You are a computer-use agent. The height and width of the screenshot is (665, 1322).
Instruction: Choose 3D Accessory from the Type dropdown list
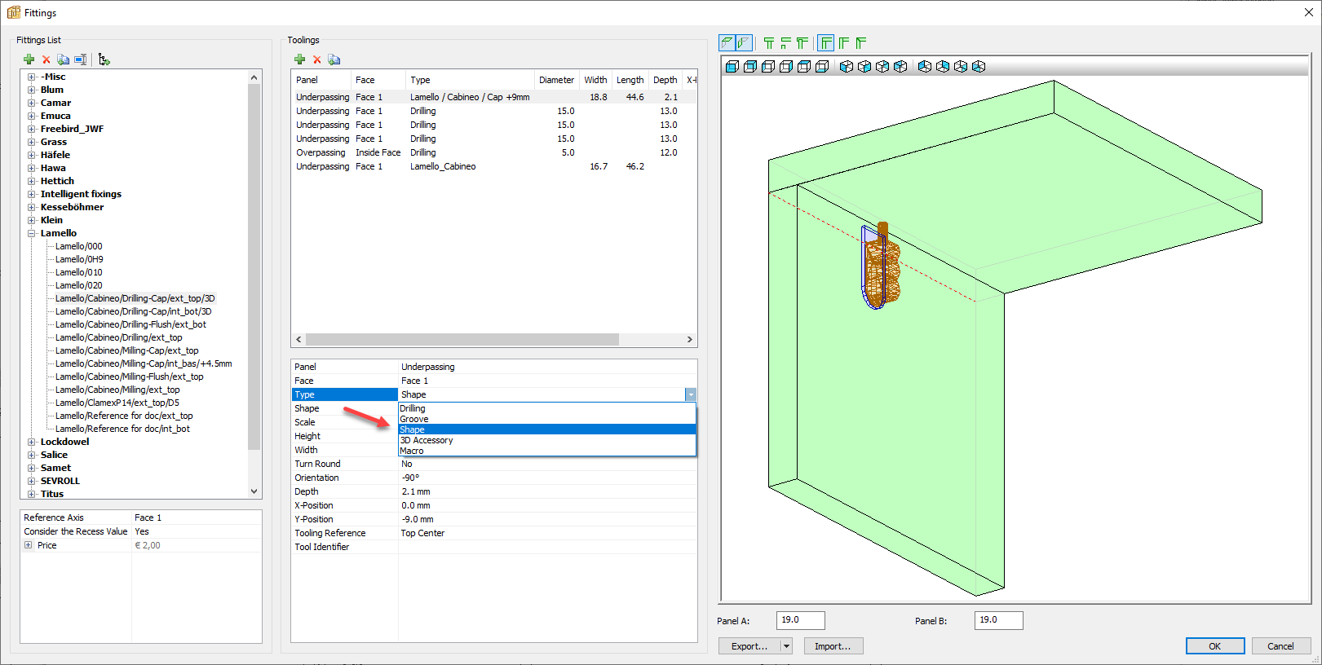[546, 440]
